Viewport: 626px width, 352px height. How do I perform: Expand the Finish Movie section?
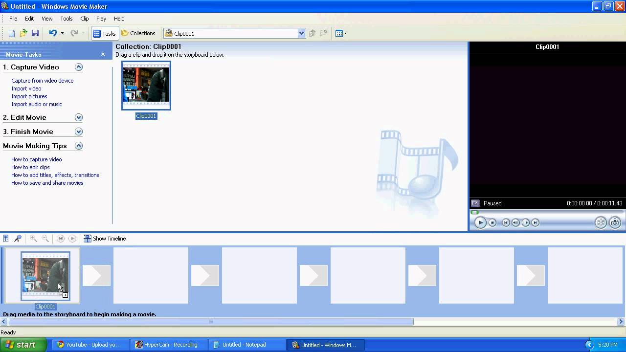point(79,132)
